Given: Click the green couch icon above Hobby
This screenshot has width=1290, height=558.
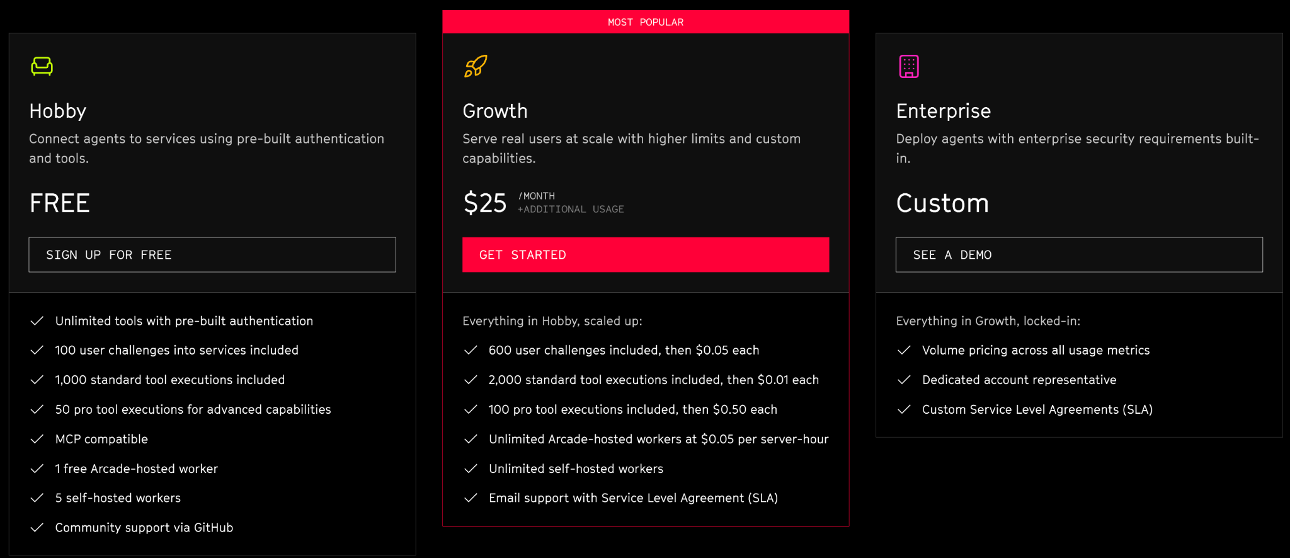Looking at the screenshot, I should point(42,66).
